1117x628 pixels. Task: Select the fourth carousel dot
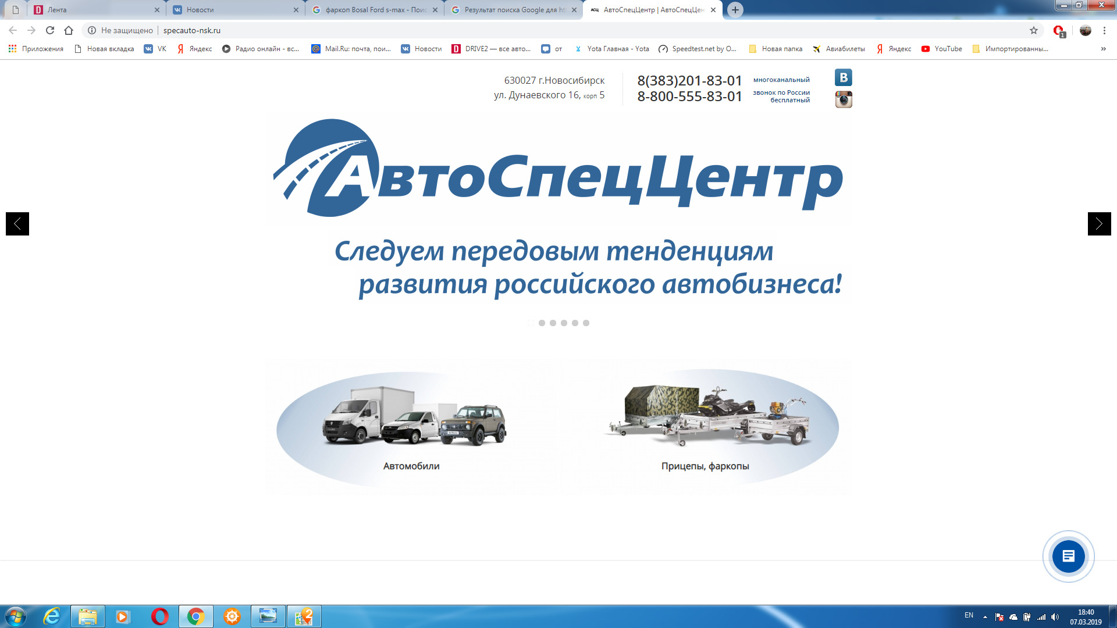[564, 323]
